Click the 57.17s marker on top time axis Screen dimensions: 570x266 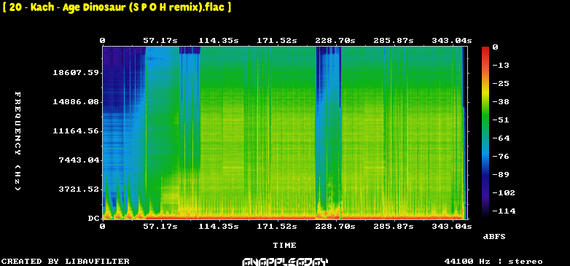pos(160,41)
